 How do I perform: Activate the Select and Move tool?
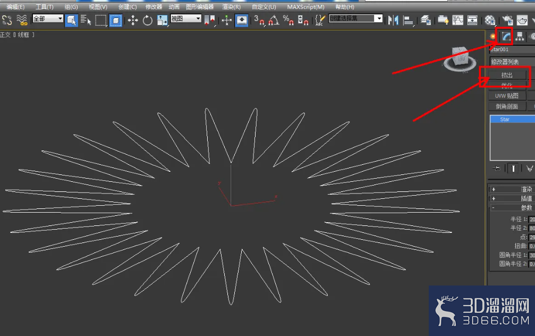[x=133, y=21]
